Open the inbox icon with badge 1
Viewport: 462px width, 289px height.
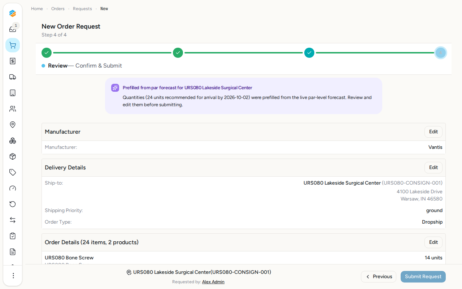13,29
